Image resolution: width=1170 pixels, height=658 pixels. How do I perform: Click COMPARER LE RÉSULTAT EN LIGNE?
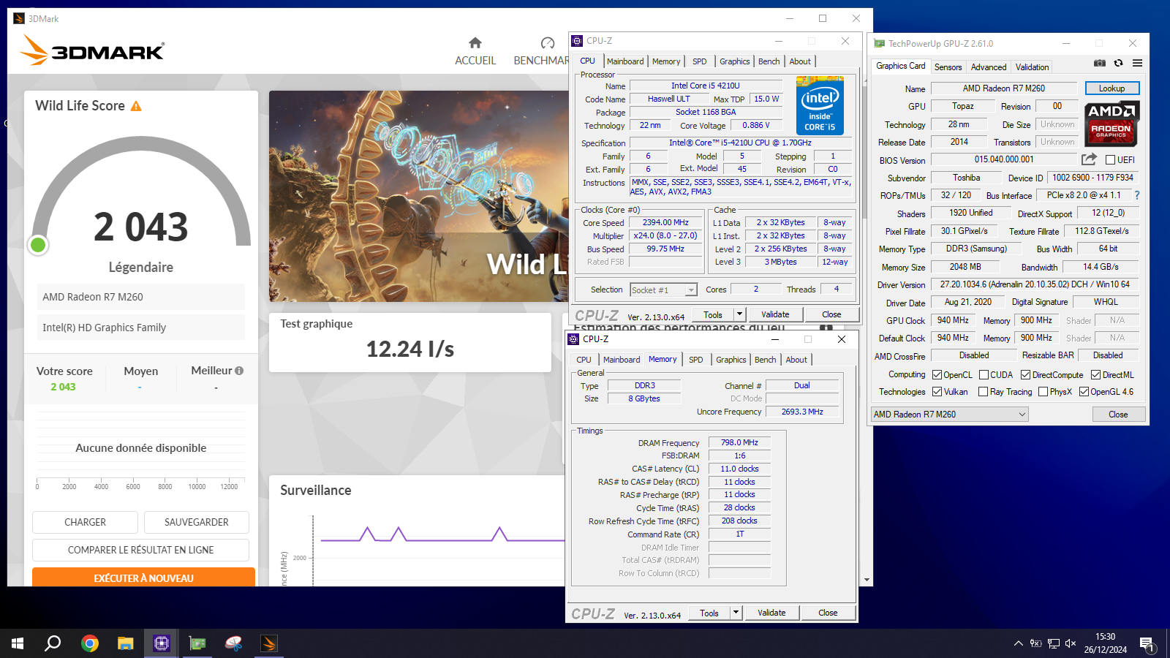tap(140, 550)
